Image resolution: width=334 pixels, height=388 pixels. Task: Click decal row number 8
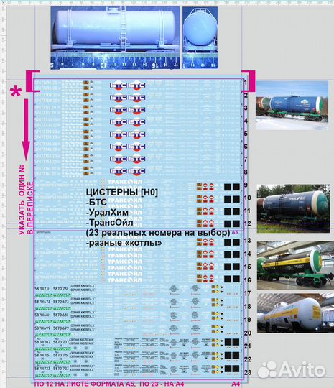click(246, 172)
